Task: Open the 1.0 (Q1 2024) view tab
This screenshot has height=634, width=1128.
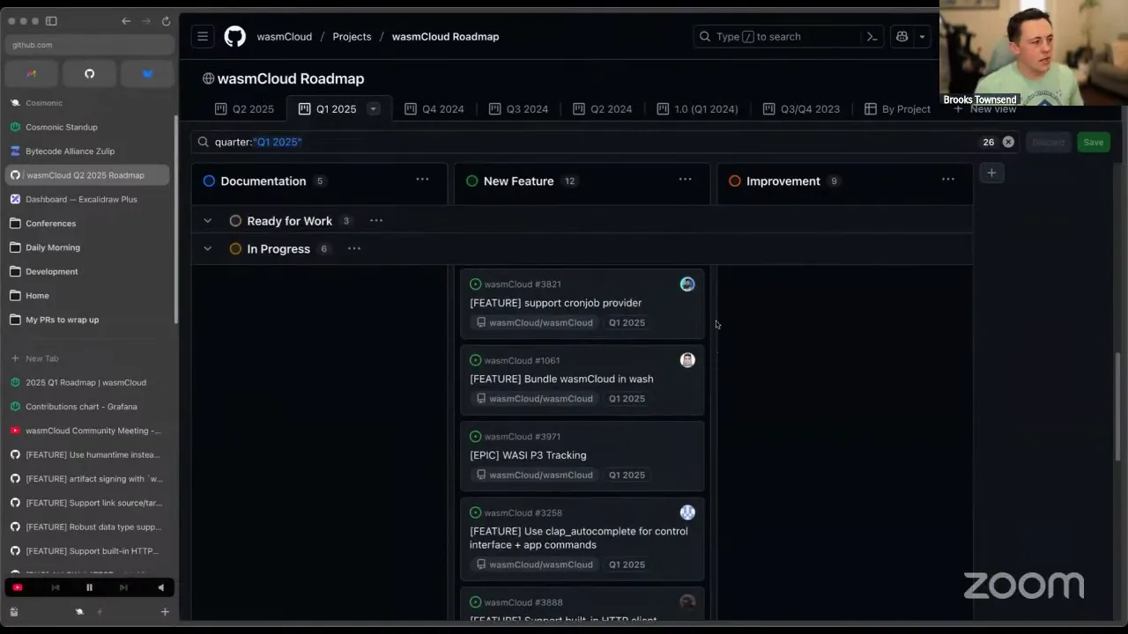Action: pyautogui.click(x=697, y=109)
